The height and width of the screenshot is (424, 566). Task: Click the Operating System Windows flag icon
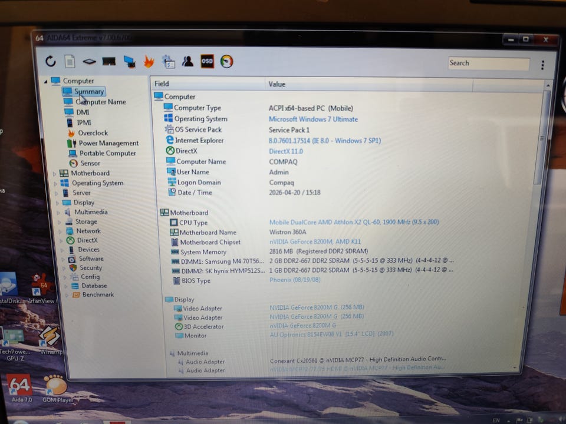[x=168, y=118]
